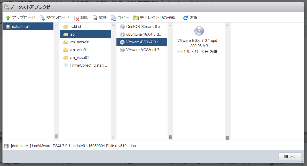Select the vm_nwsv01 folder name
Screen dimensions: 307x166
click(x=80, y=42)
